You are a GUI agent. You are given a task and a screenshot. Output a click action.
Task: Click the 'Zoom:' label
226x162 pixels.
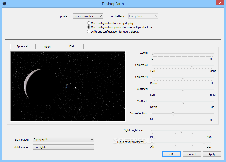pyautogui.click(x=144, y=53)
